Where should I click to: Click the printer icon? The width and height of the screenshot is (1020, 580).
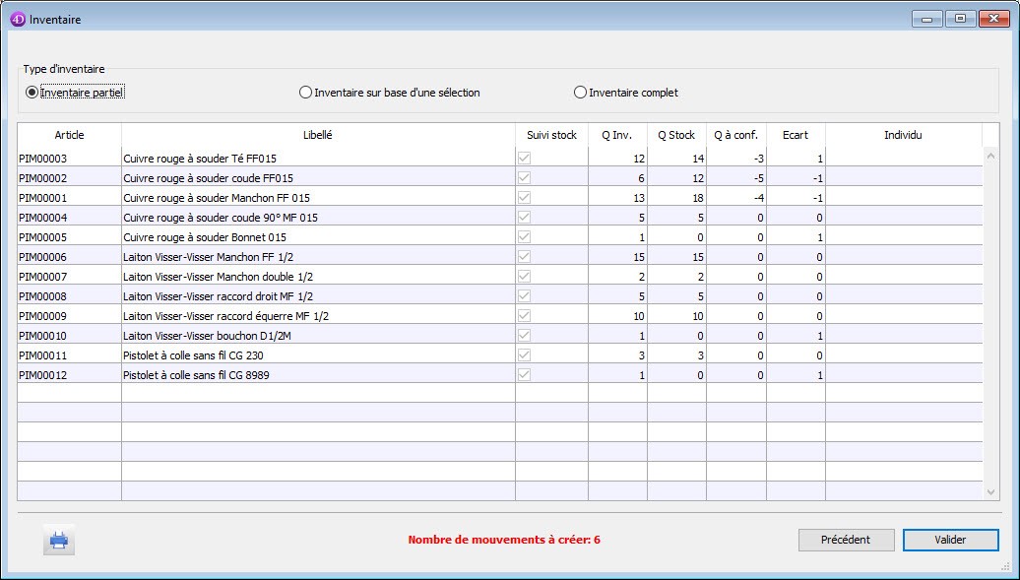click(59, 540)
